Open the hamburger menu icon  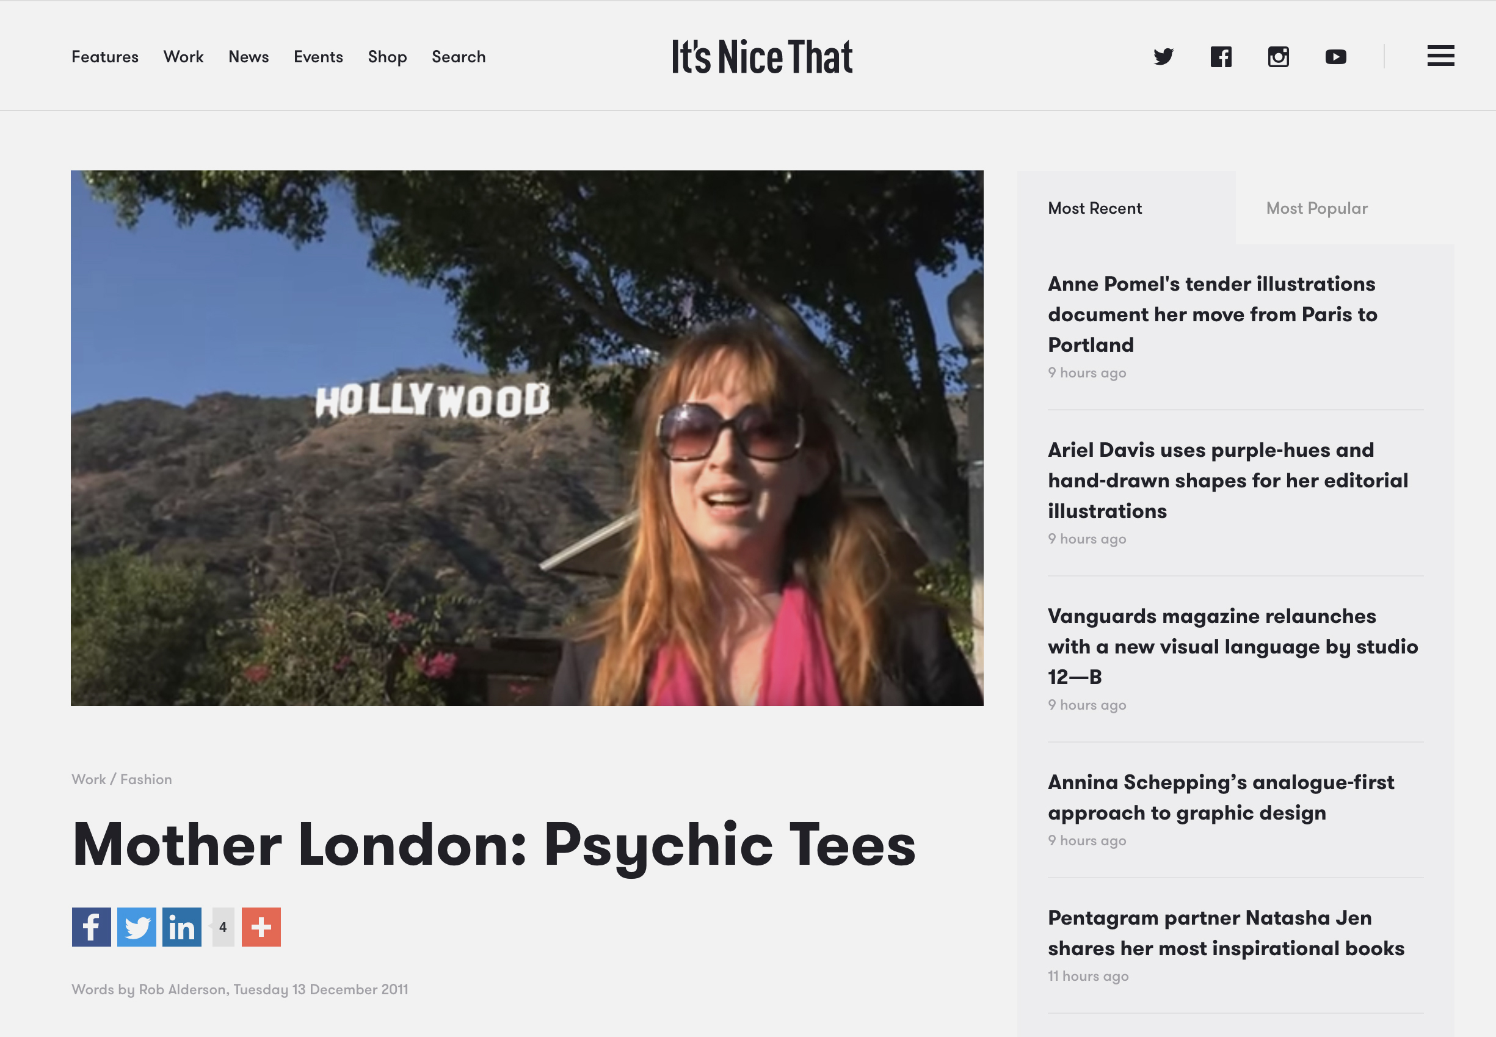coord(1440,56)
